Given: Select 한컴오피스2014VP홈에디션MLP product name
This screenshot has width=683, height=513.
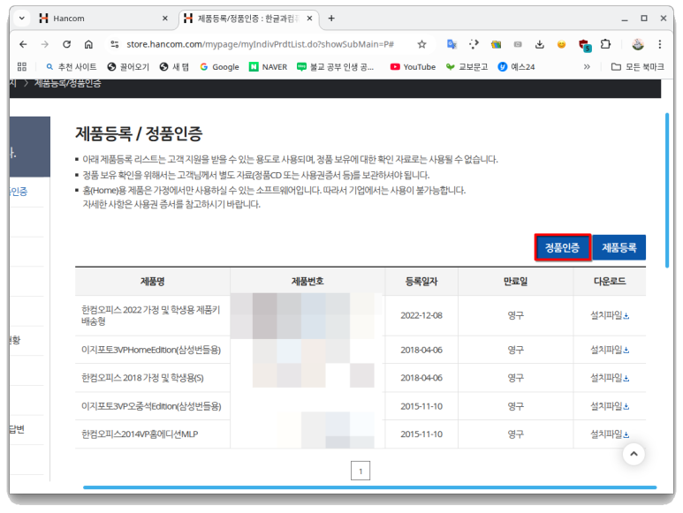Looking at the screenshot, I should tap(140, 434).
